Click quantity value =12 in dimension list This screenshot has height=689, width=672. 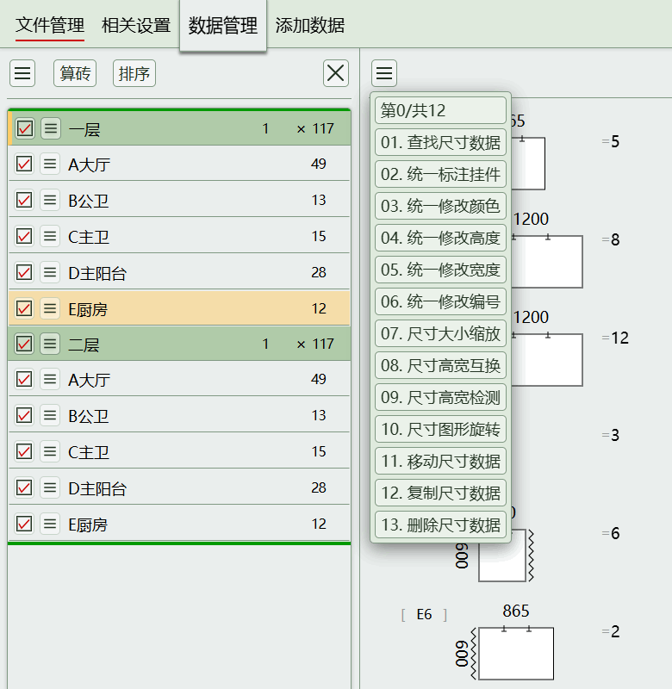tap(615, 338)
